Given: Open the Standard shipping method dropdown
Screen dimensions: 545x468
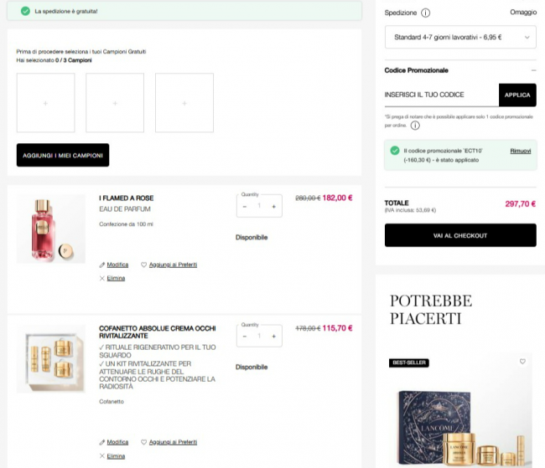Looking at the screenshot, I should 460,38.
